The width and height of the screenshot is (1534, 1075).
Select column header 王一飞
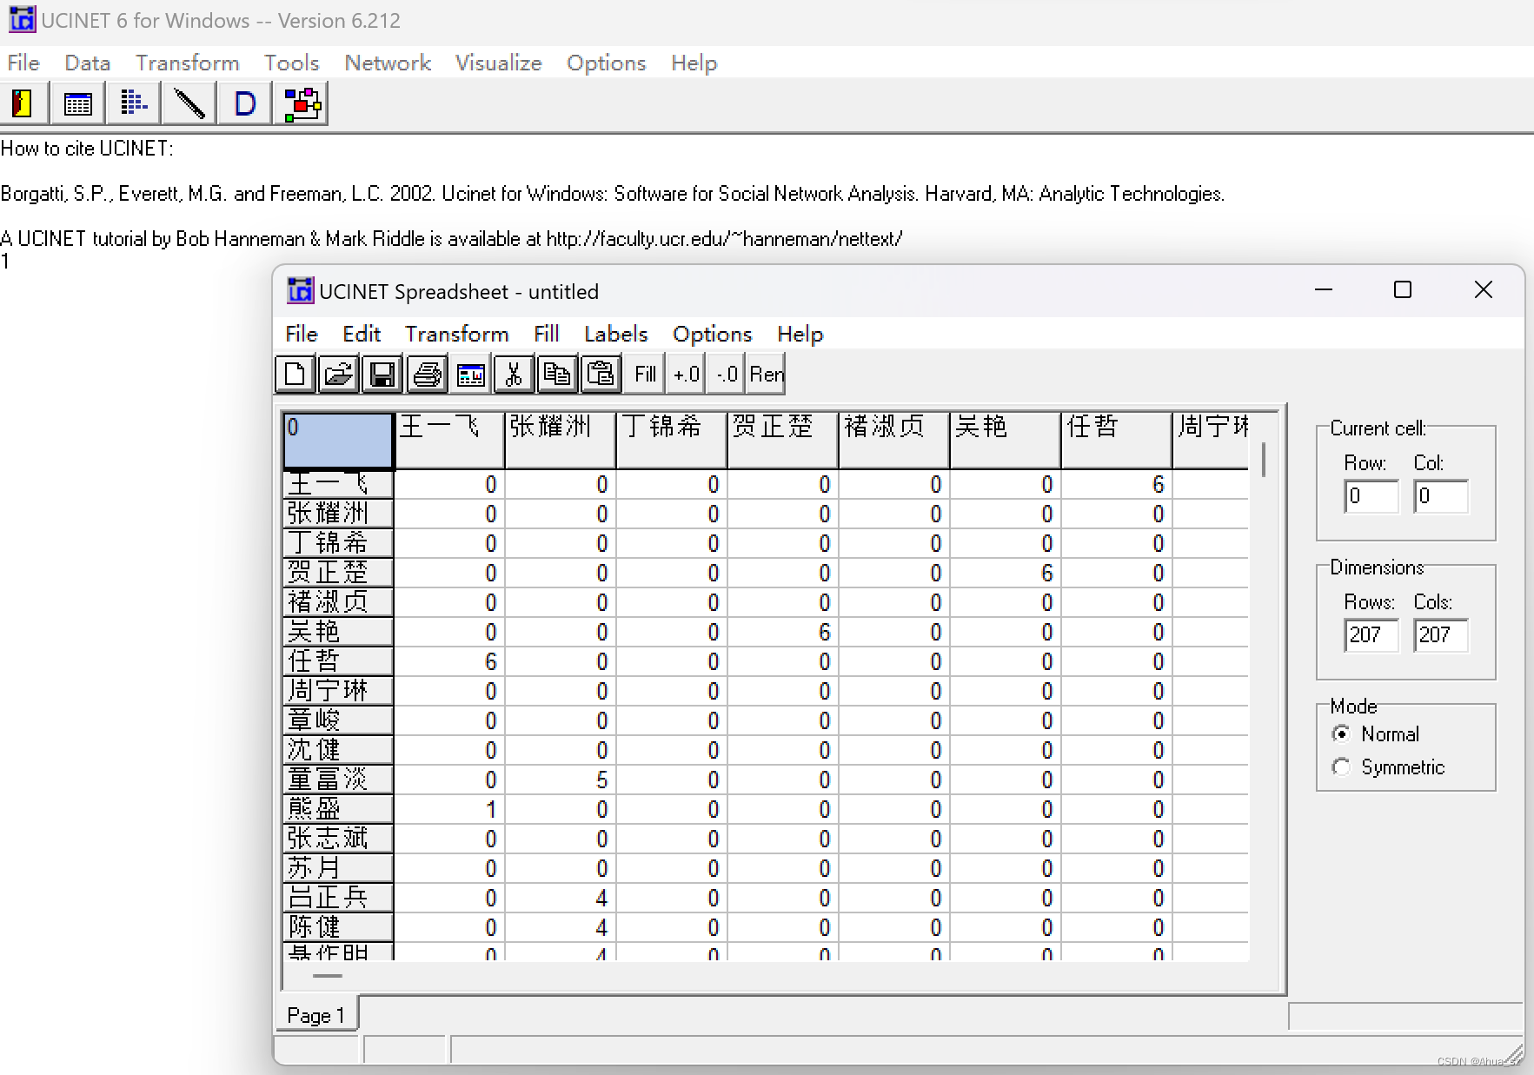click(x=449, y=441)
